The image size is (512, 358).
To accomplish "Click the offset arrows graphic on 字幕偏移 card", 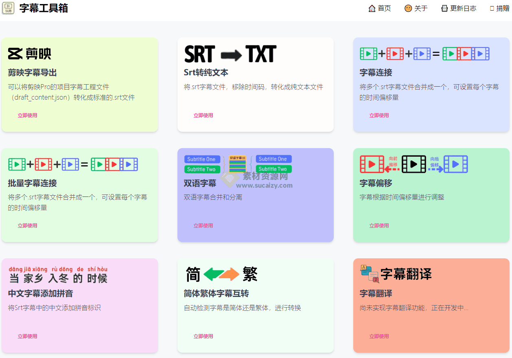I will tap(414, 164).
